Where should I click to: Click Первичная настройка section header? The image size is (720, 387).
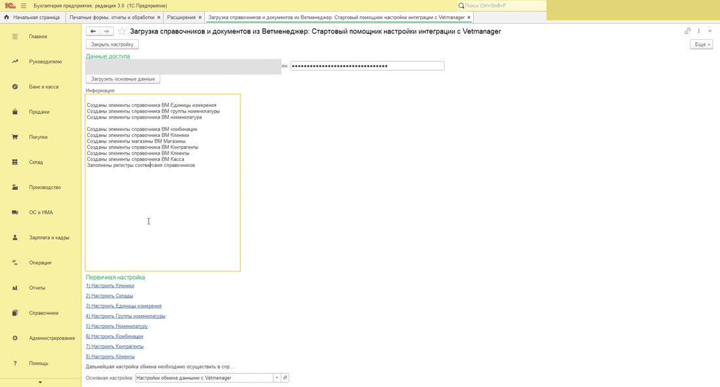[x=115, y=277]
